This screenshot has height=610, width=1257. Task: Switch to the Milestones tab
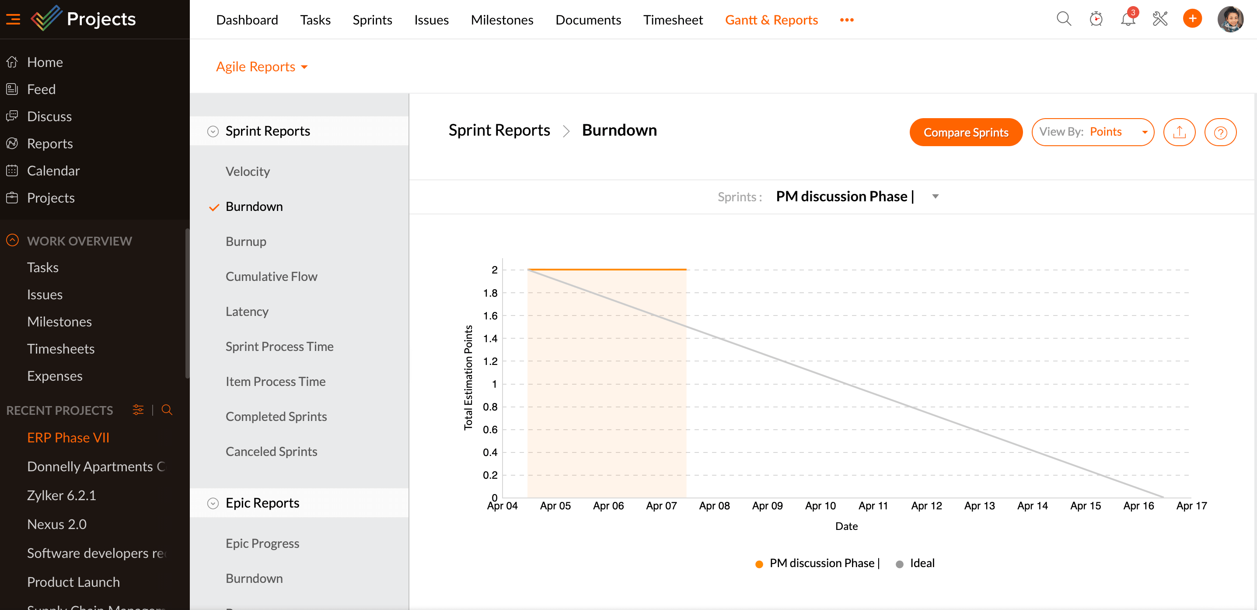pos(502,20)
